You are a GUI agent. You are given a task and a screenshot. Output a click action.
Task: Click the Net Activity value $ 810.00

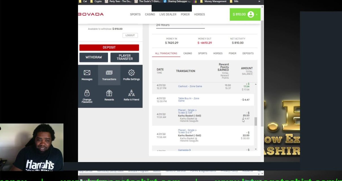238,43
